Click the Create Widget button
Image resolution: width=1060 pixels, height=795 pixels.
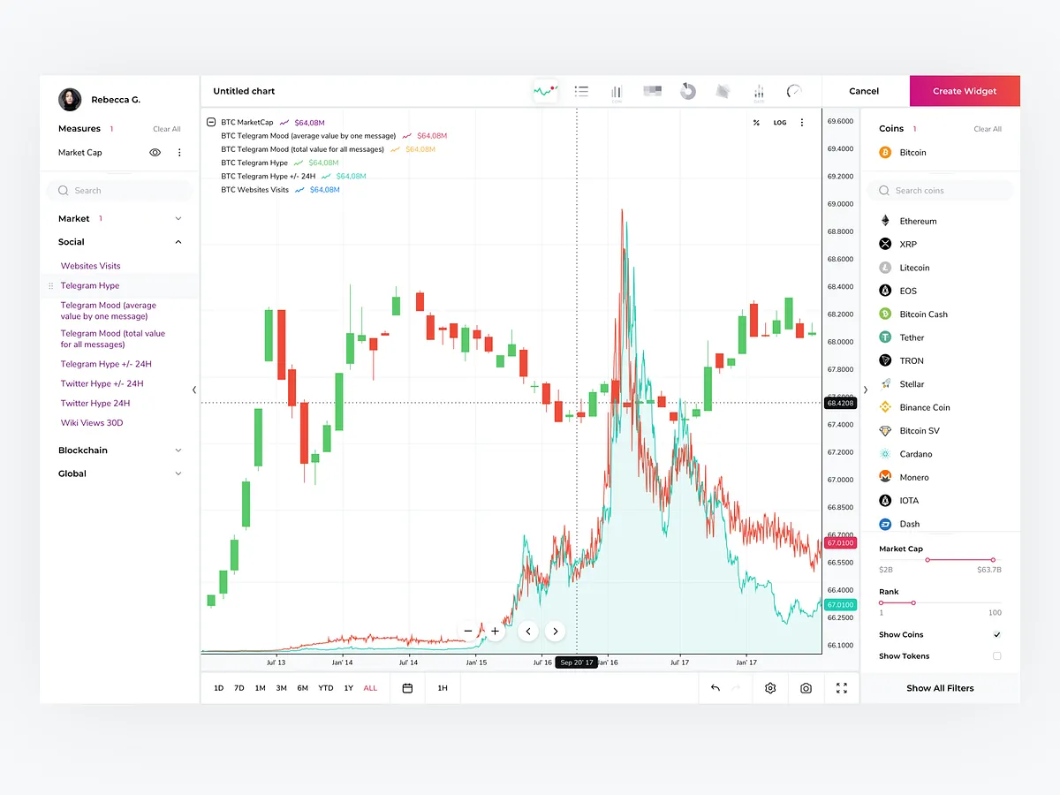[x=964, y=91]
